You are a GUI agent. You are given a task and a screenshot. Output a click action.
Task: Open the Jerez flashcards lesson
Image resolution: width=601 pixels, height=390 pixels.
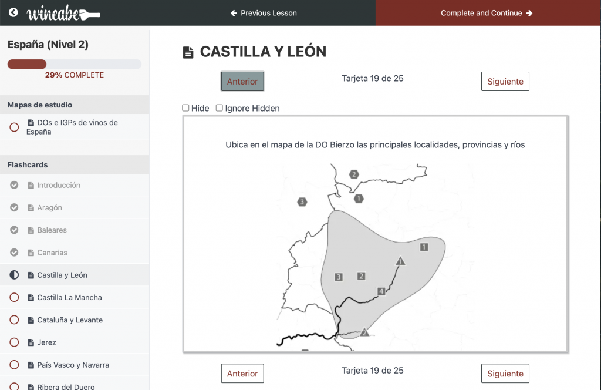(x=46, y=342)
